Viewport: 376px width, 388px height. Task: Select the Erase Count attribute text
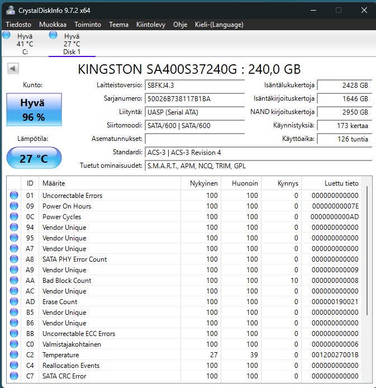click(60, 302)
